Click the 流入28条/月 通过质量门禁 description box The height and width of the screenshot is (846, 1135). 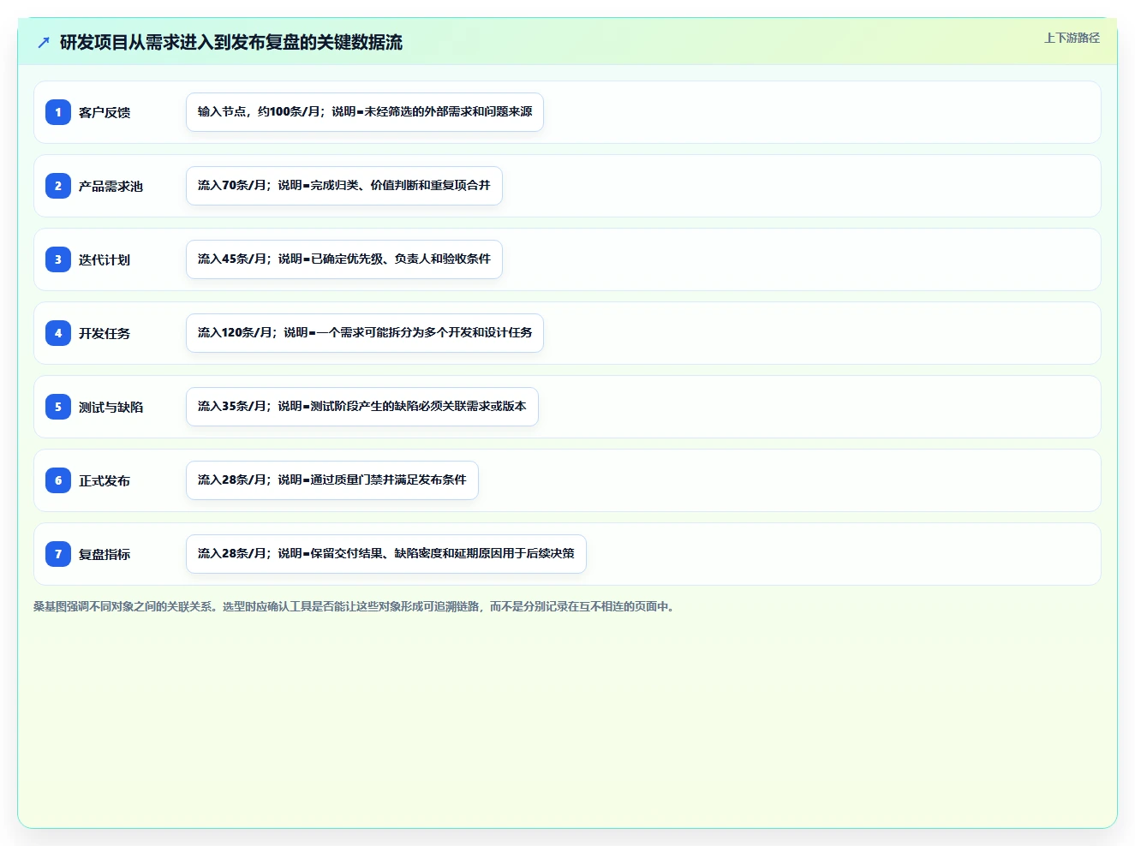(332, 480)
